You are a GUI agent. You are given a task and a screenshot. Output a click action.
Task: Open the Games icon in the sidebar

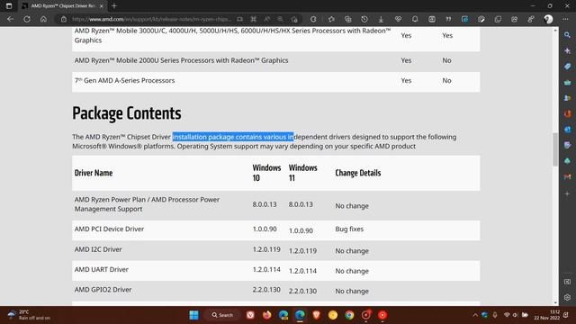pyautogui.click(x=567, y=98)
